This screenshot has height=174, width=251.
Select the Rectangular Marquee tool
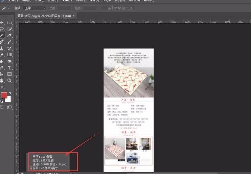click(x=9, y=22)
